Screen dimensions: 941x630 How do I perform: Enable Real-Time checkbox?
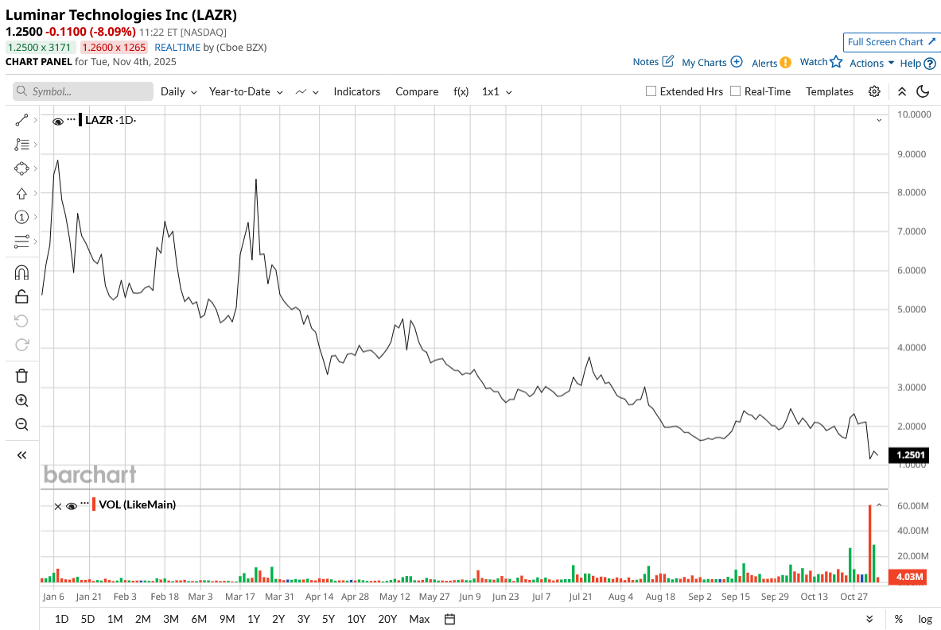735,91
